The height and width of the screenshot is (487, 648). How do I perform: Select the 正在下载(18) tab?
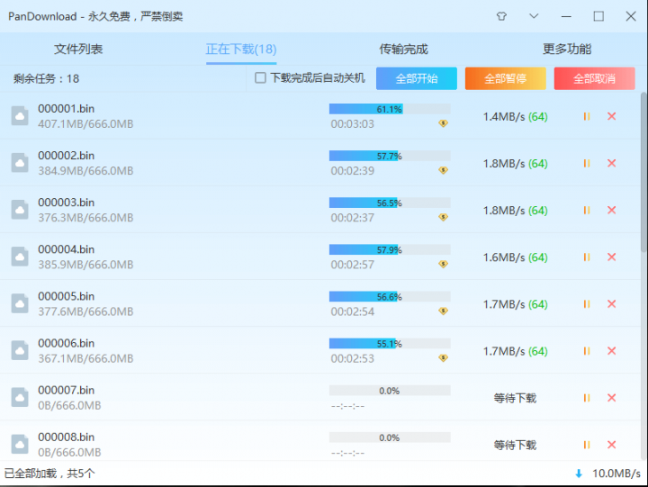241,50
